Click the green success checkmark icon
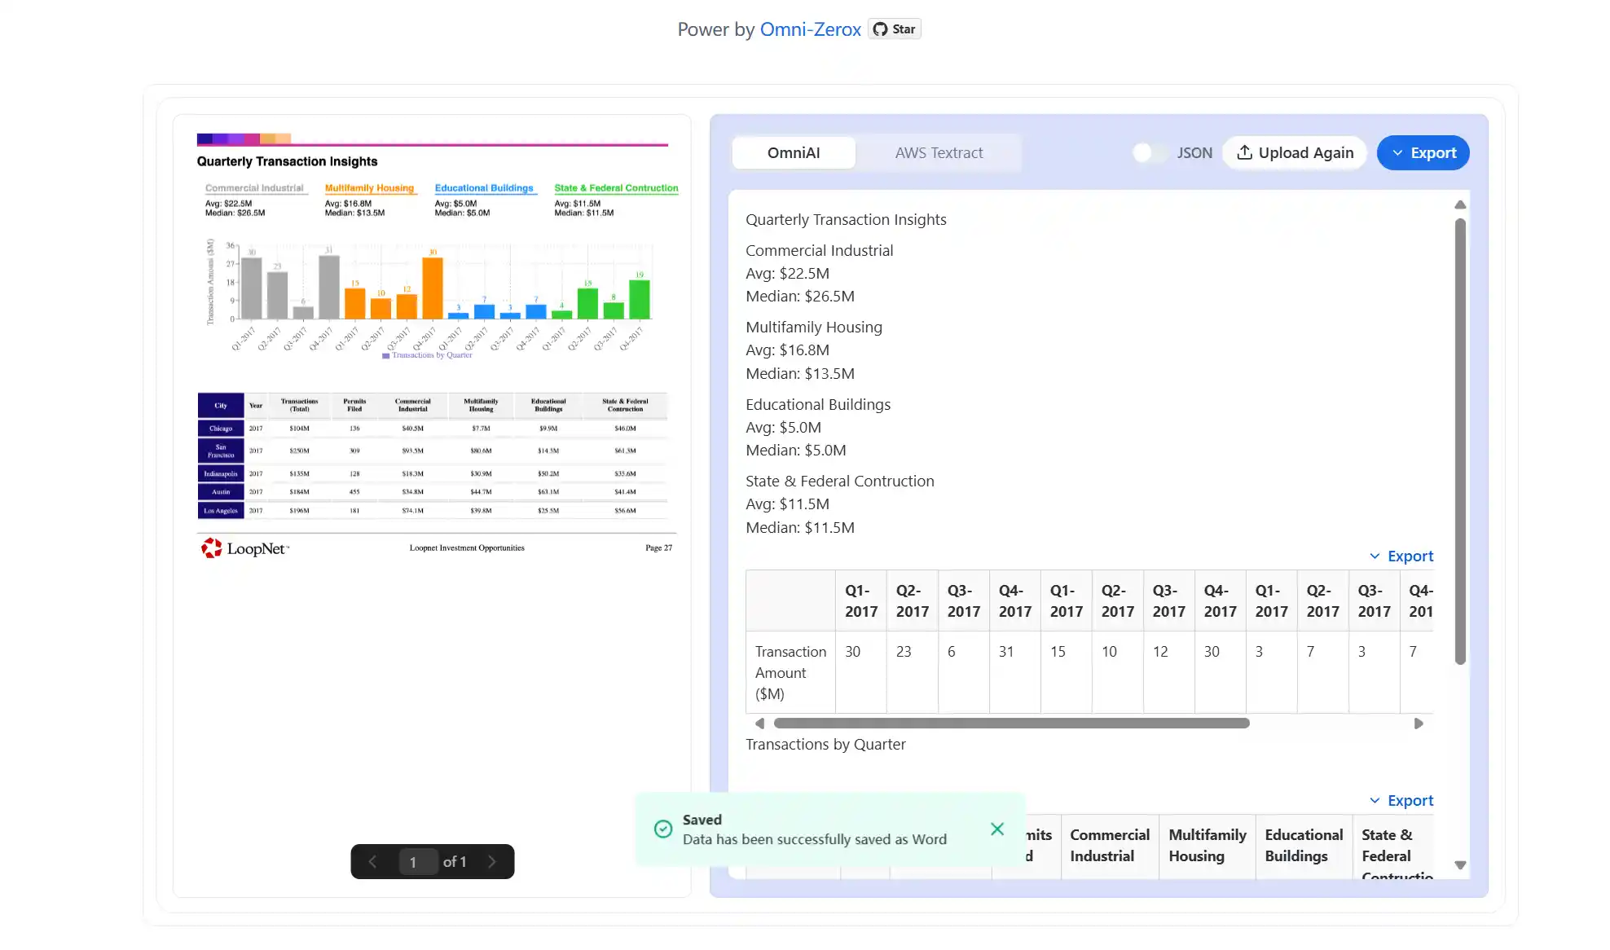Viewport: 1610px width, 950px height. [x=663, y=829]
